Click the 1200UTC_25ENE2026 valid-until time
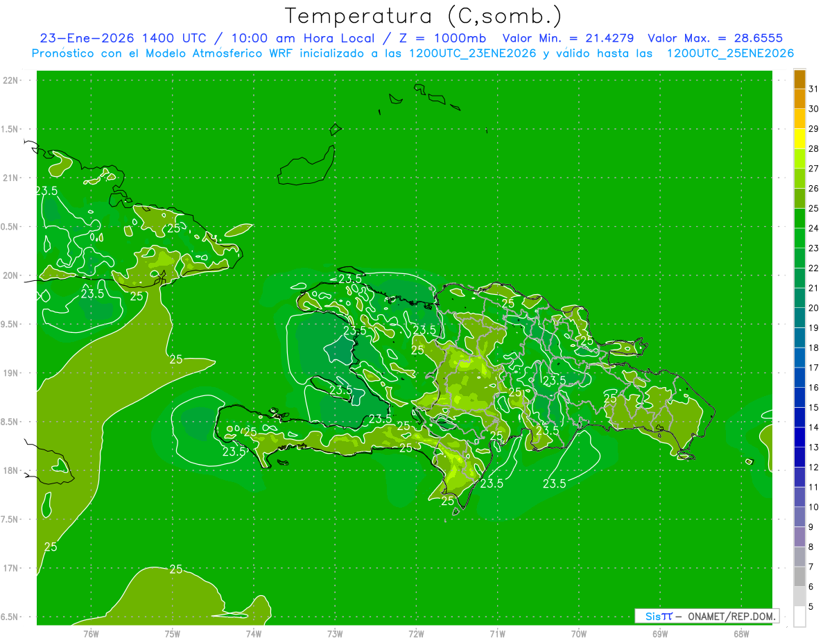 (x=730, y=53)
